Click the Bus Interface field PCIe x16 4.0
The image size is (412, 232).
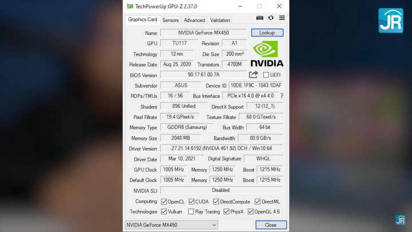(251, 96)
